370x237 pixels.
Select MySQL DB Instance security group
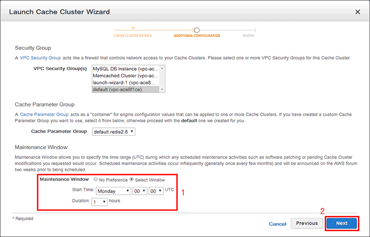tap(125, 69)
